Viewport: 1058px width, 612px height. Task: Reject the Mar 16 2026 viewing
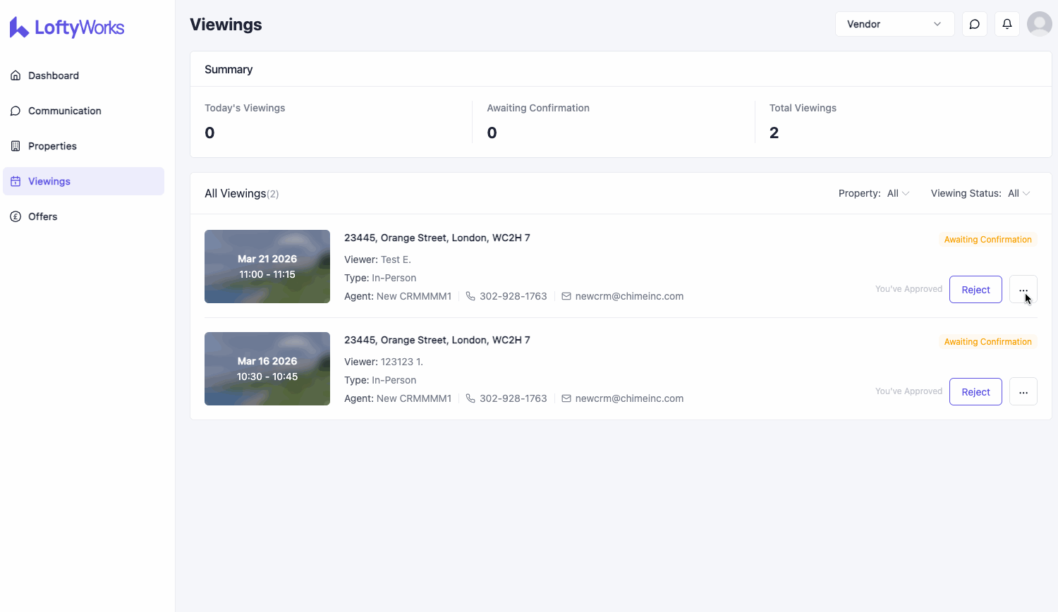click(x=975, y=392)
